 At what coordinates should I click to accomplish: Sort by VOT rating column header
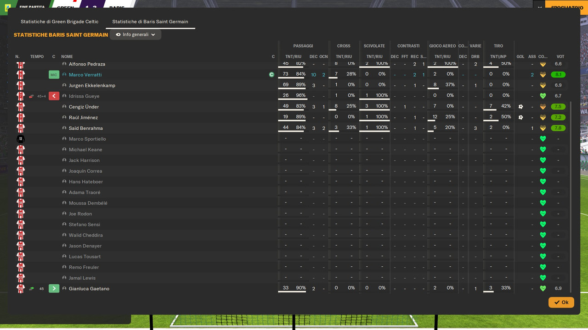[560, 57]
